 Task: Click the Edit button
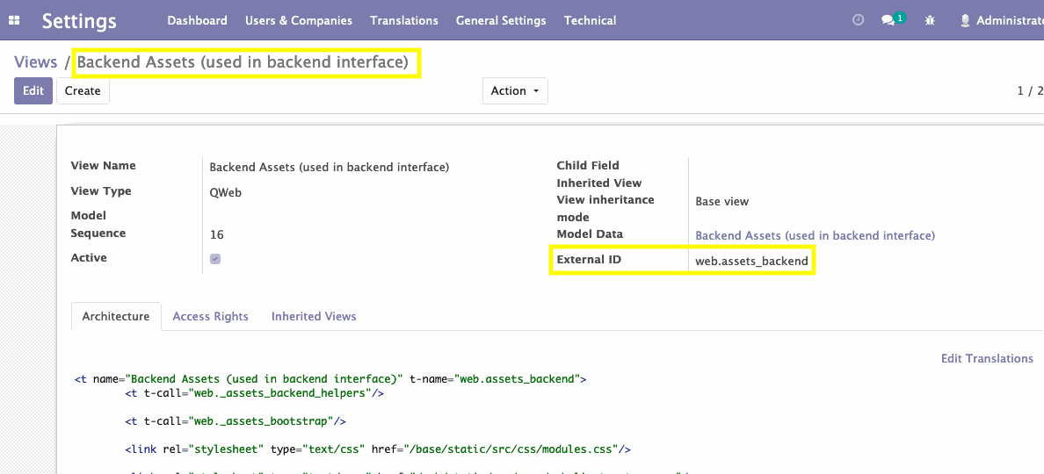click(33, 90)
